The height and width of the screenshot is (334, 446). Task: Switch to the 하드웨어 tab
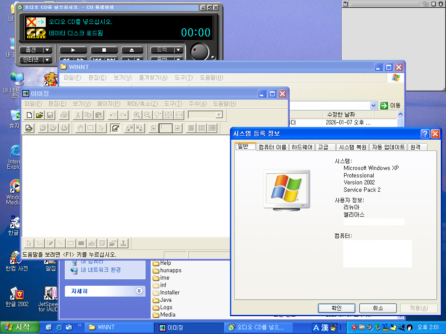coord(302,147)
